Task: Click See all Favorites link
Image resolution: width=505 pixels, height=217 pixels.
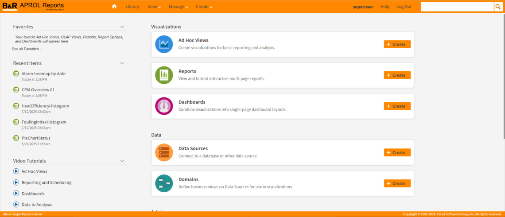Action: [27, 49]
